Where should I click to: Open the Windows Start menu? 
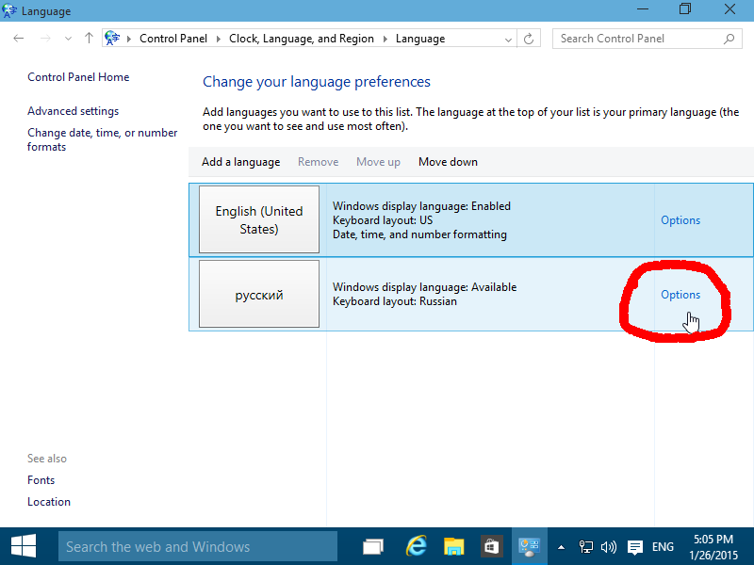[x=24, y=546]
